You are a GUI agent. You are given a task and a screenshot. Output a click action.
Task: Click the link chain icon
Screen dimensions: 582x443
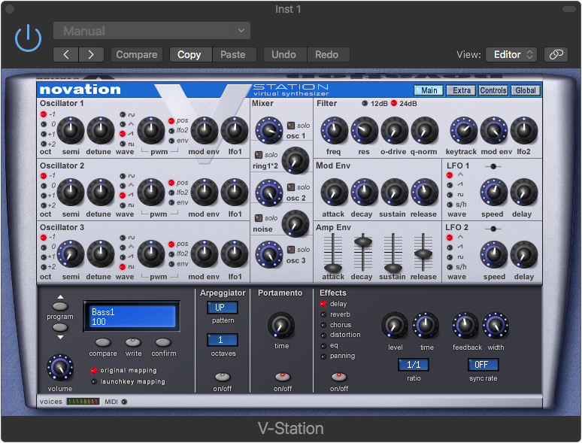point(556,55)
